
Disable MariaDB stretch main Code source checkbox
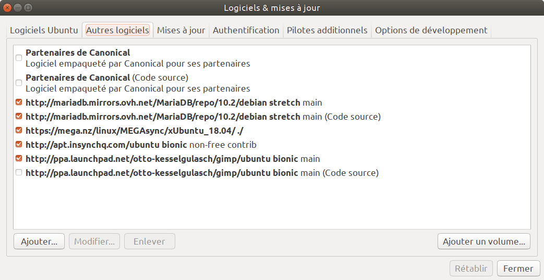tap(19, 116)
